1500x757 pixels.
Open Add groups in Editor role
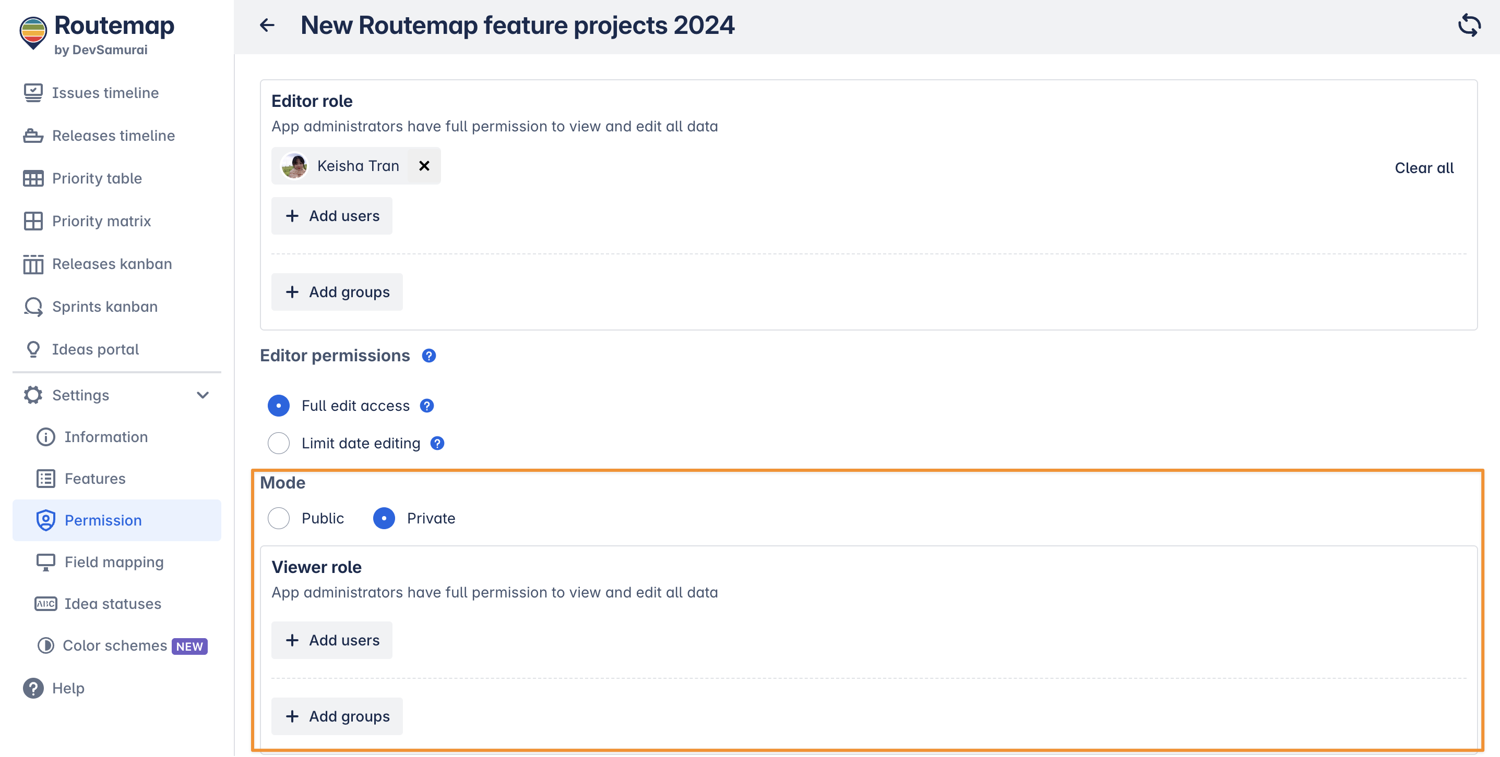337,292
